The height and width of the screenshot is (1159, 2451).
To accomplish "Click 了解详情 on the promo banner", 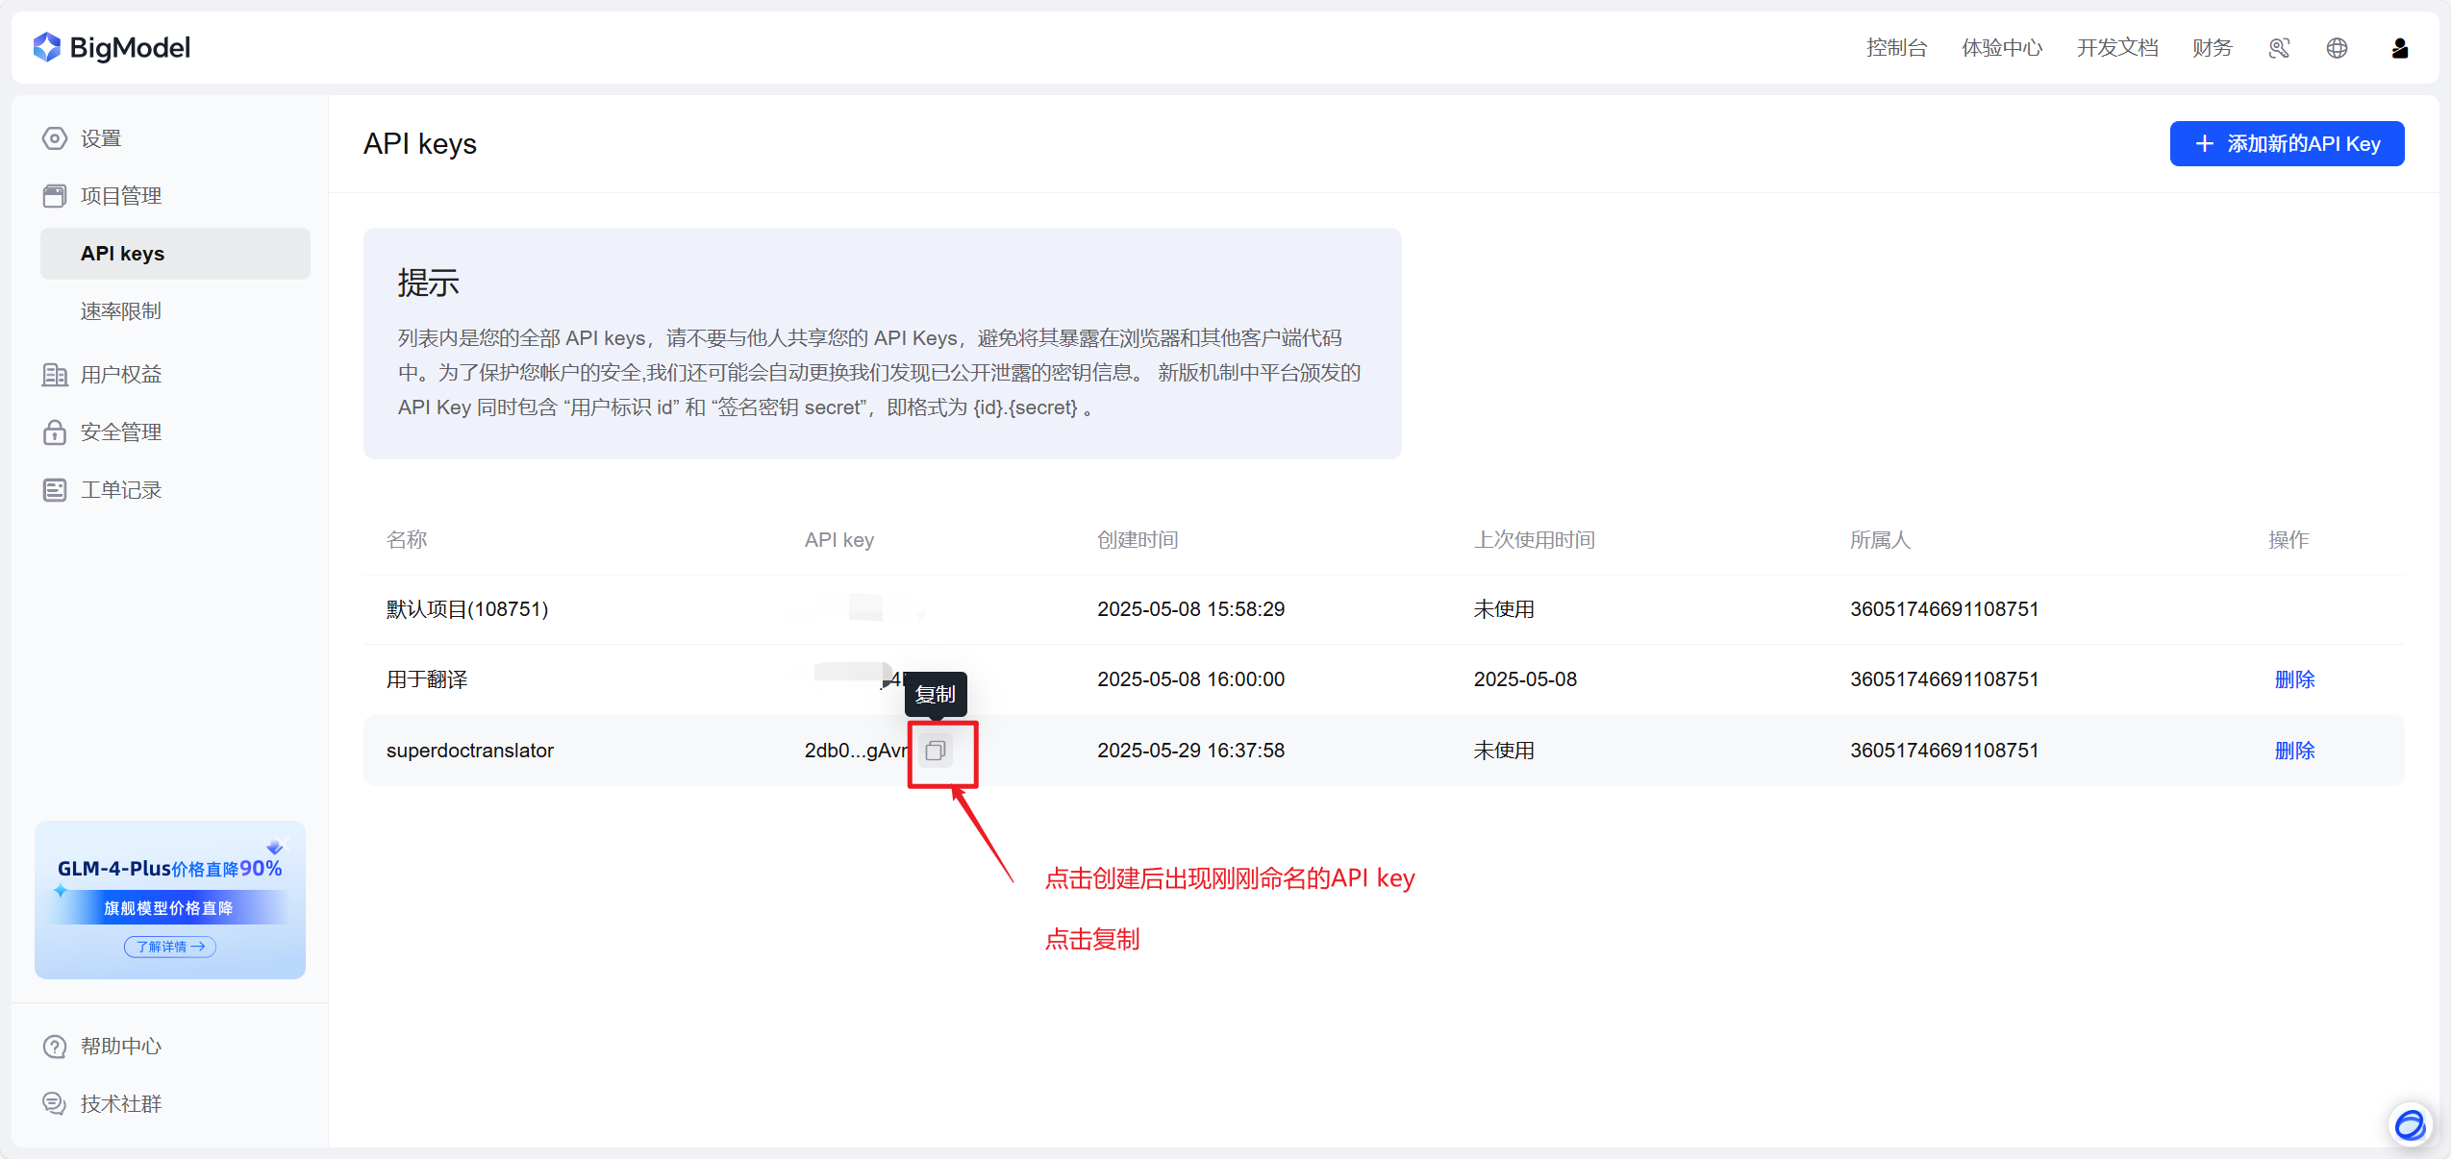I will coord(170,947).
